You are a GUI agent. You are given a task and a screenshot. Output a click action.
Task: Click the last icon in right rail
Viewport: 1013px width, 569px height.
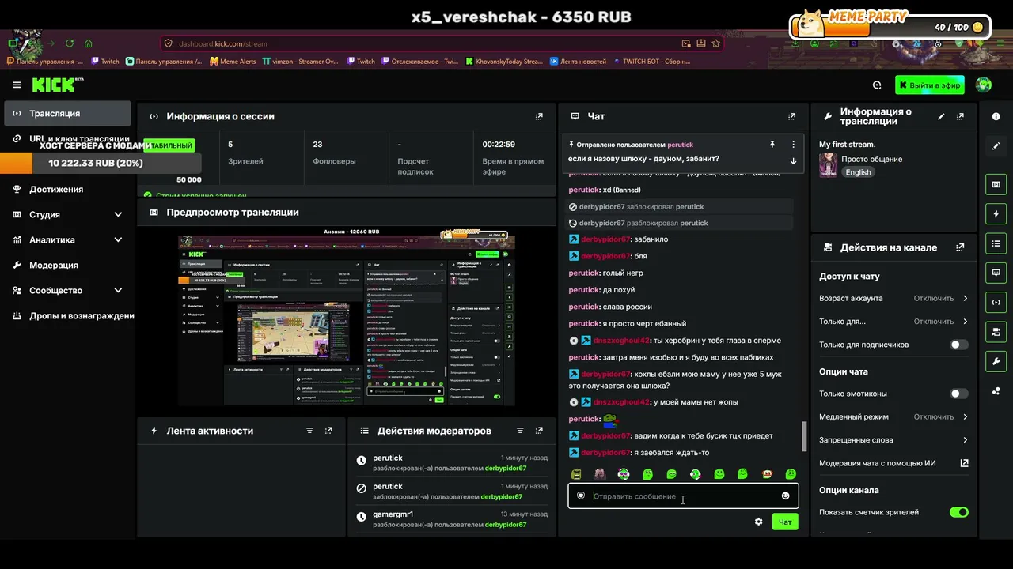tap(996, 391)
